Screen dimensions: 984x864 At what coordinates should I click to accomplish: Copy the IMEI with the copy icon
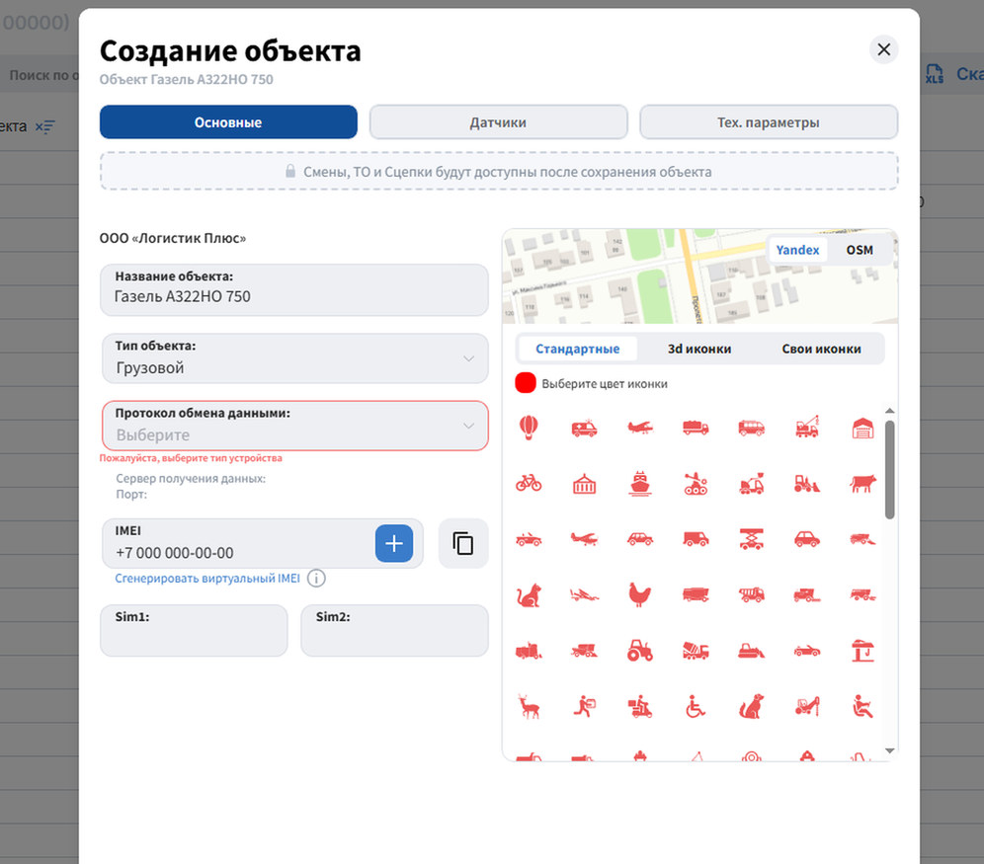(463, 544)
